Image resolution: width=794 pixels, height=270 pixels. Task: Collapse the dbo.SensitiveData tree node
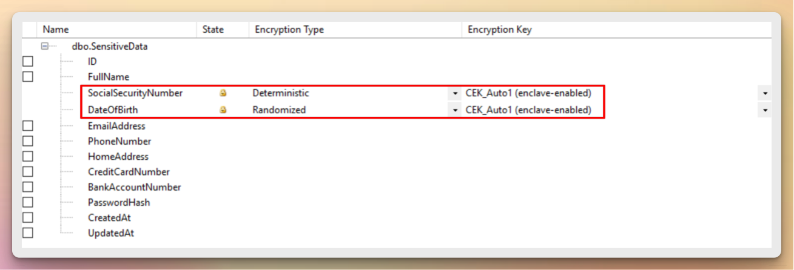[45, 46]
